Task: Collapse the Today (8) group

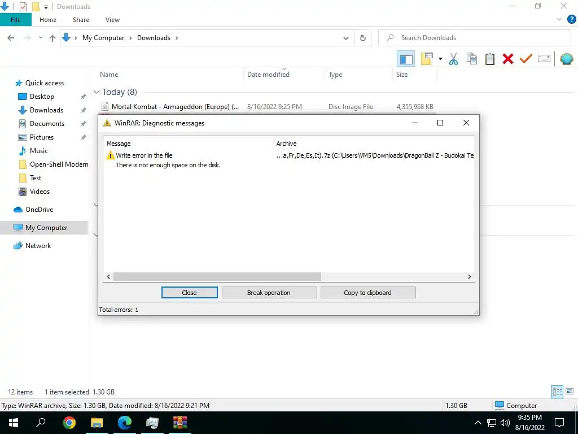Action: click(x=97, y=92)
